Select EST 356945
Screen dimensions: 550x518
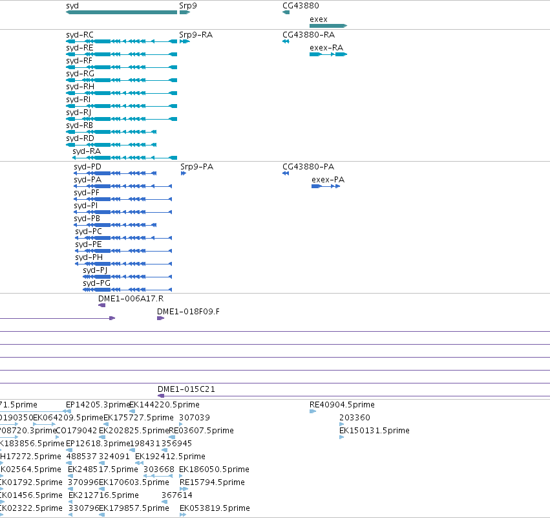click(x=165, y=450)
